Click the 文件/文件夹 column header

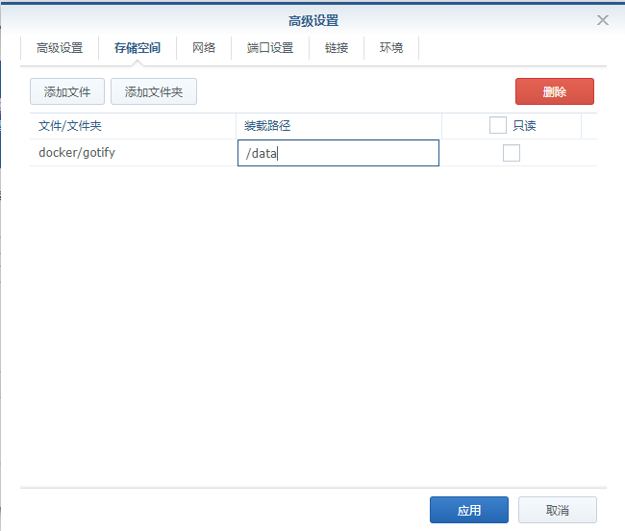pos(133,126)
